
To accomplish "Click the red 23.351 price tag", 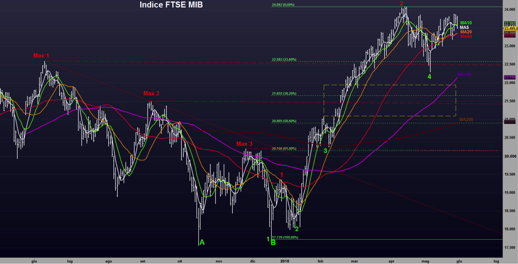I will [x=510, y=35].
